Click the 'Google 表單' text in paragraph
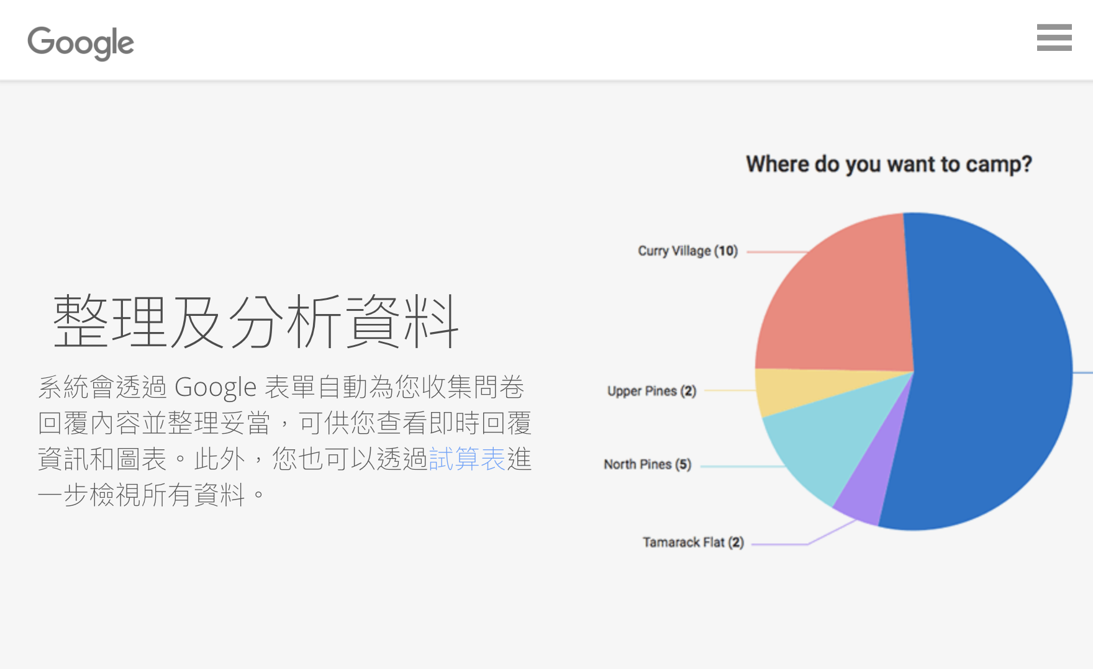This screenshot has height=669, width=1093. 241,387
